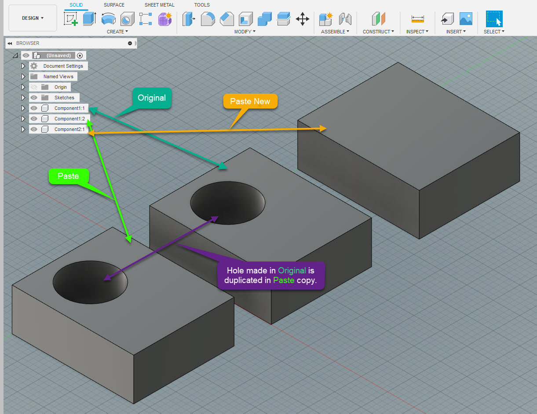Switch to the SHEET METAL tab
This screenshot has width=537, height=414.
[159, 5]
